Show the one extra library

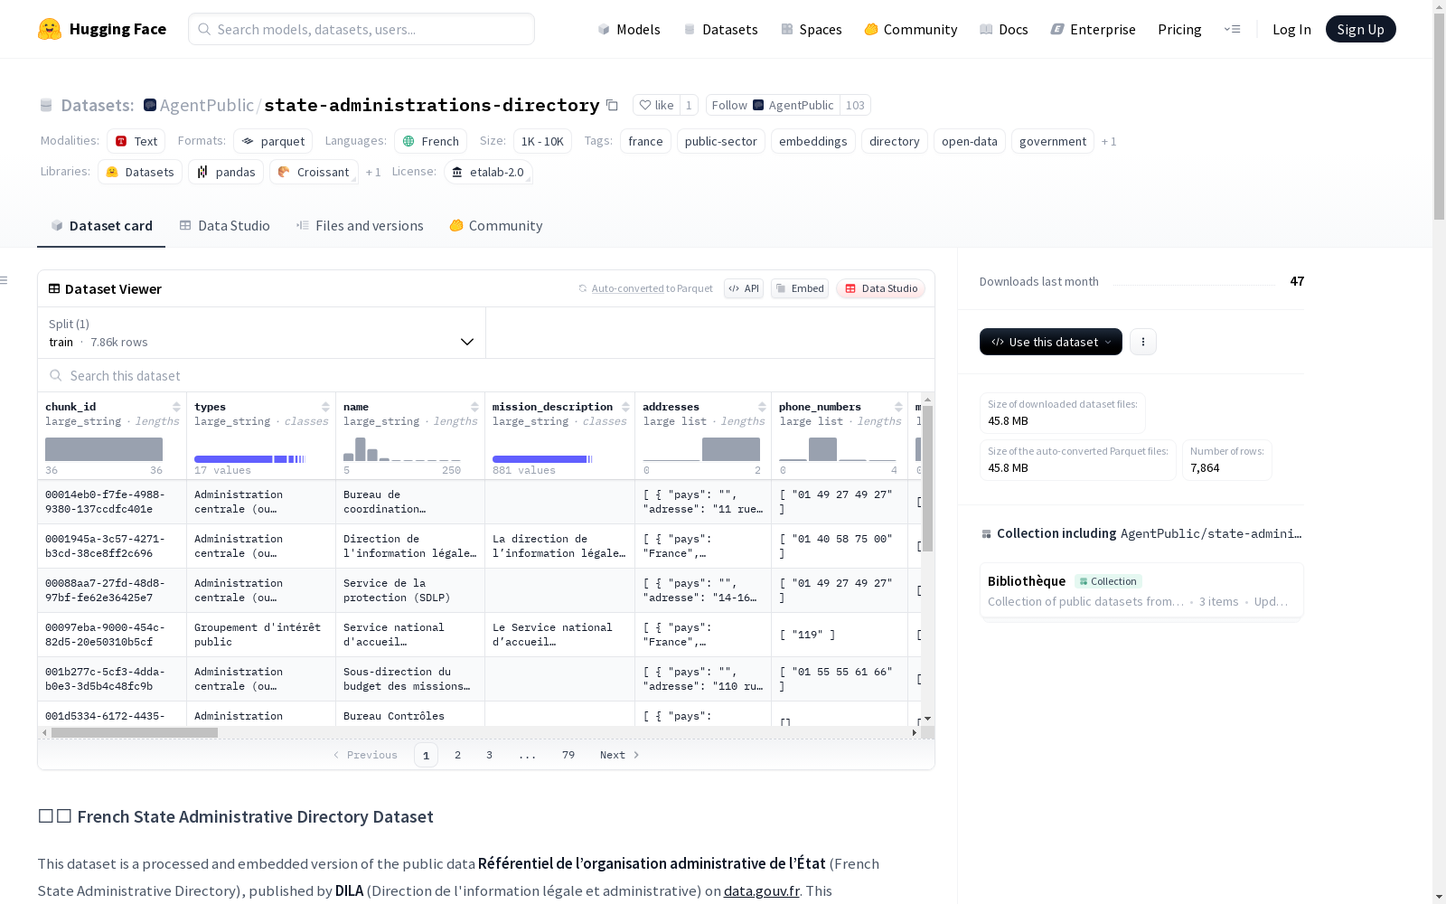tap(373, 172)
